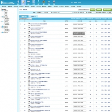This screenshot has height=112, width=112.
Task: Click the document icon in row 68
Action: point(29,77)
